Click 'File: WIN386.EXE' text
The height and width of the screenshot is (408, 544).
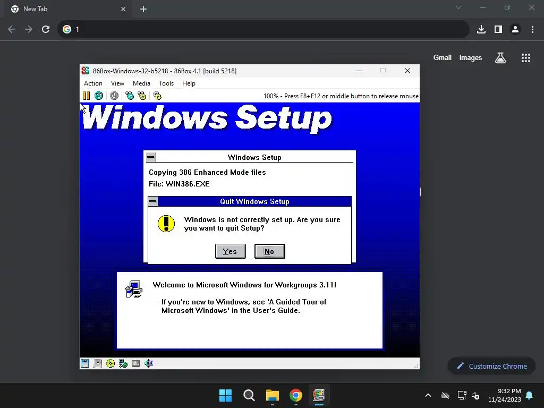(179, 184)
